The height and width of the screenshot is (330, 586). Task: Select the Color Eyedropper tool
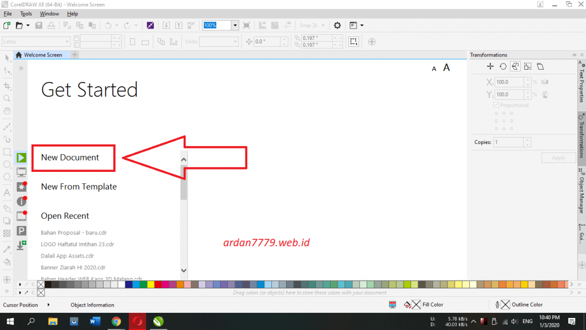(x=7, y=250)
